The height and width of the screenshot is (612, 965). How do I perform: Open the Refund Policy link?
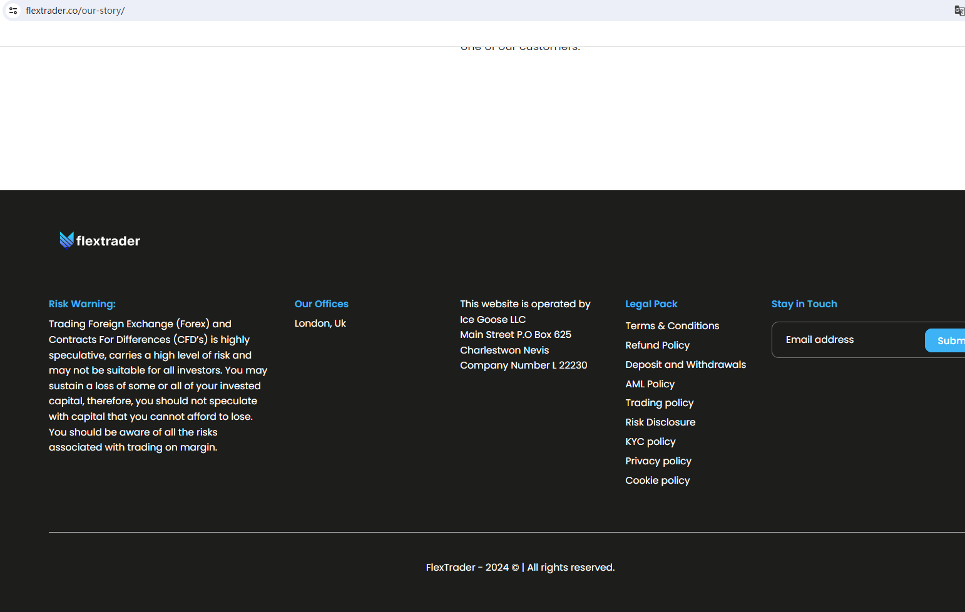(x=657, y=345)
